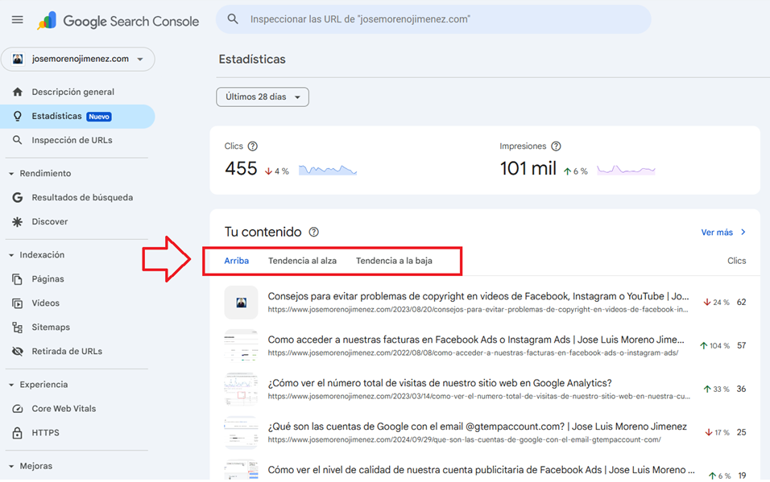The height and width of the screenshot is (482, 770).
Task: Switch to Tendencia a la baja tab
Action: (394, 261)
